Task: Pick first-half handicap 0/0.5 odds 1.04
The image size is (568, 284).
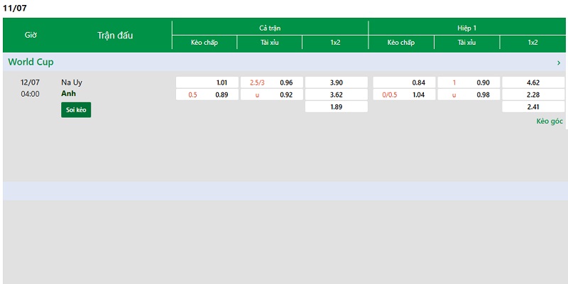Action: click(404, 95)
